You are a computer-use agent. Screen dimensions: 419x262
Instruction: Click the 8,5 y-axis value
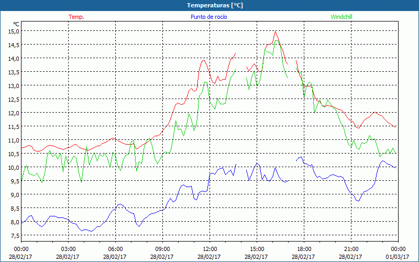coord(15,209)
